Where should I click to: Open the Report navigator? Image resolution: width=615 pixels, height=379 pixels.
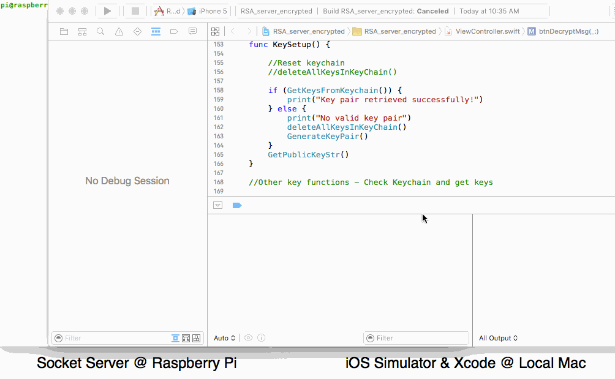192,31
